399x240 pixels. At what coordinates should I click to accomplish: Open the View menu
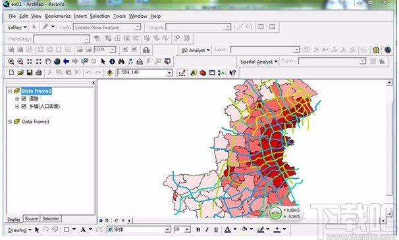coord(36,16)
